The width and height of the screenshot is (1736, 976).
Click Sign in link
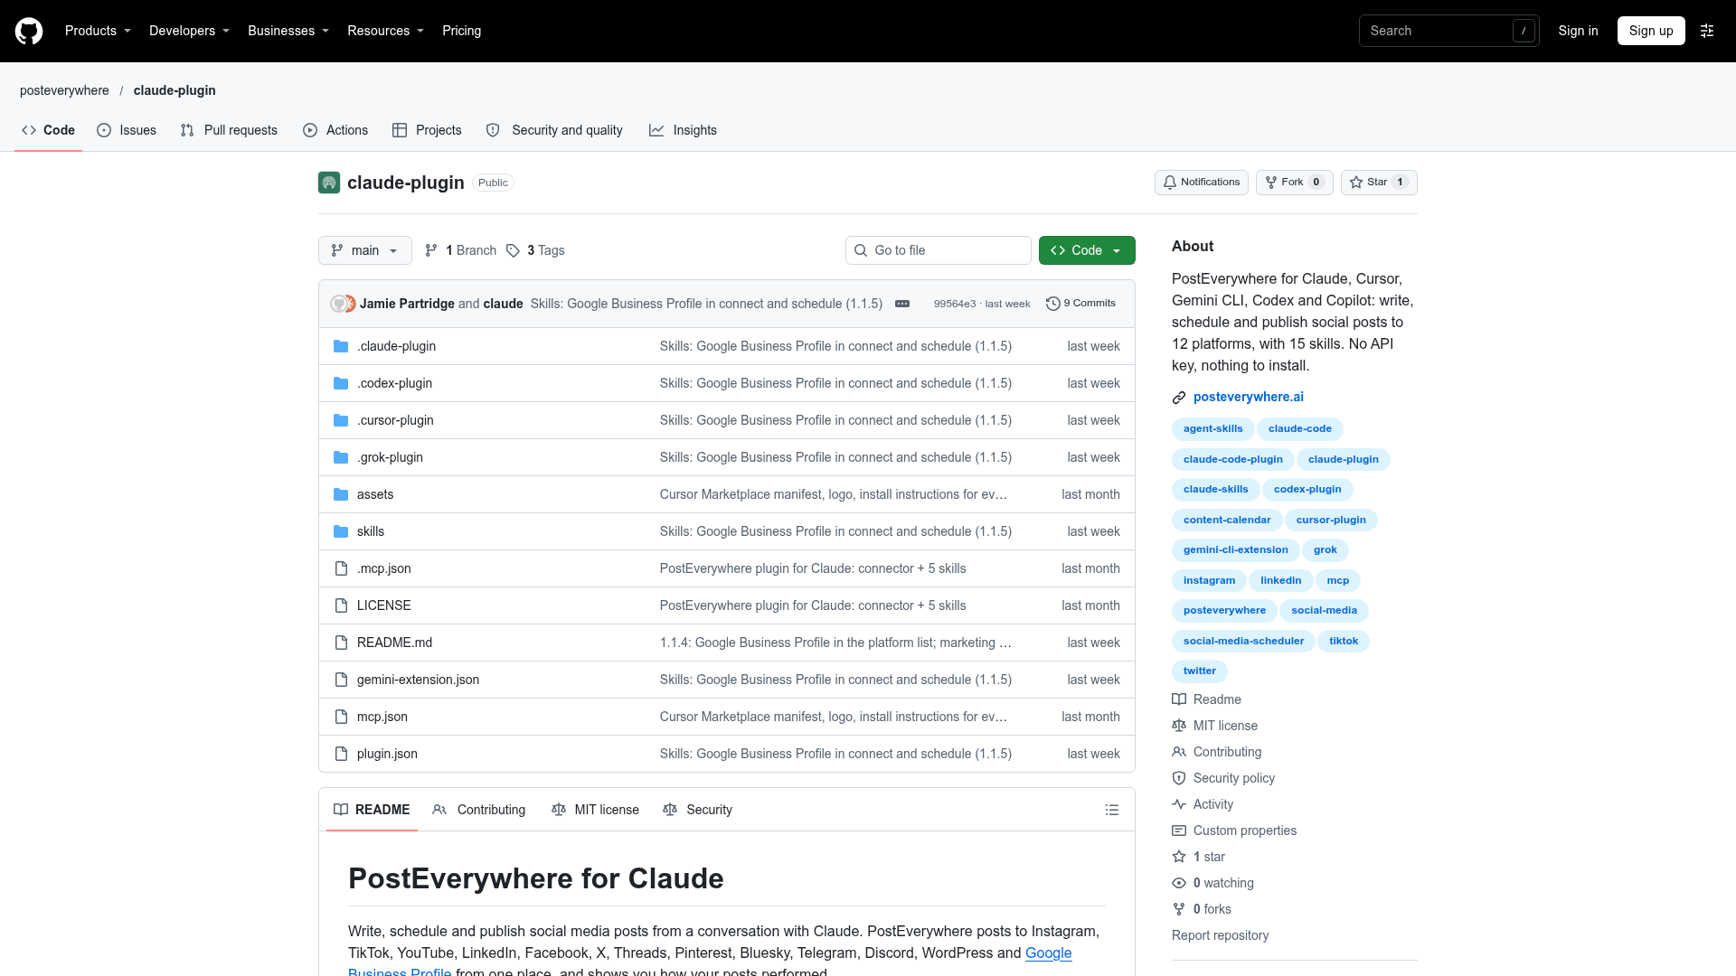tap(1578, 31)
